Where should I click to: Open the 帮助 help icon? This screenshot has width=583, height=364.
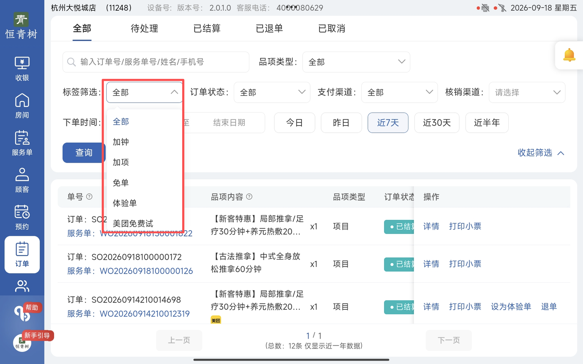pyautogui.click(x=22, y=313)
